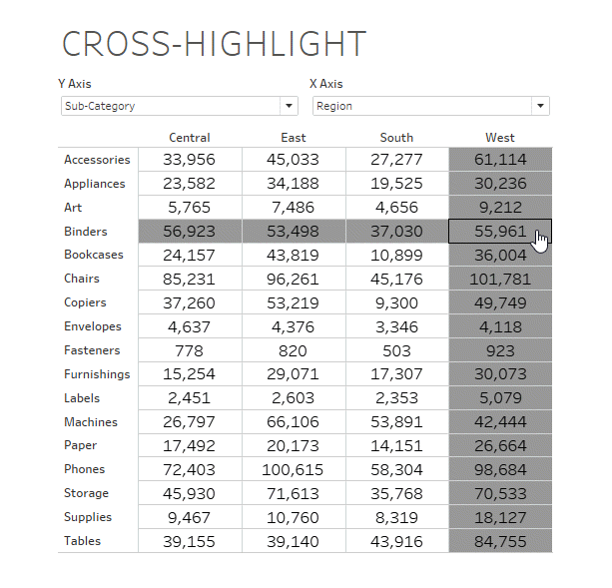The height and width of the screenshot is (588, 612).
Task: Select Machines South cell 53,891
Action: pos(396,422)
